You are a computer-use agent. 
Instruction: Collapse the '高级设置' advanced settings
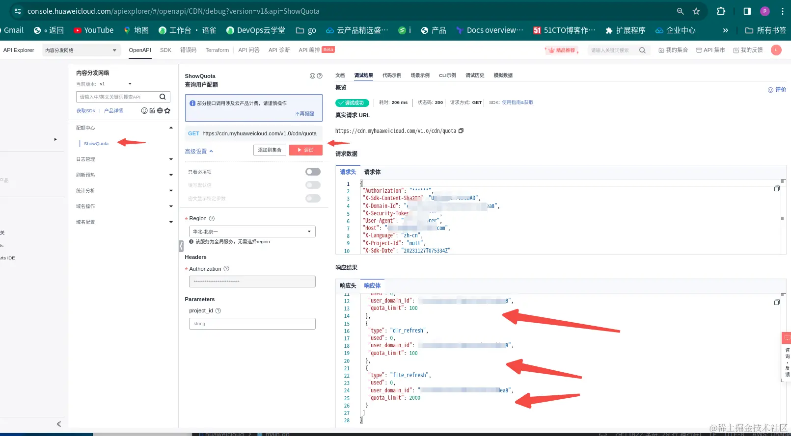(x=199, y=152)
